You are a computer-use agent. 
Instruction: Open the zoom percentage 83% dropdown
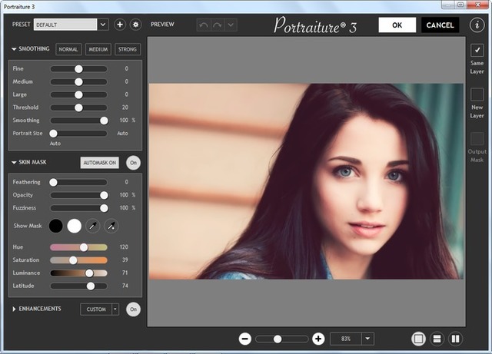click(x=367, y=339)
